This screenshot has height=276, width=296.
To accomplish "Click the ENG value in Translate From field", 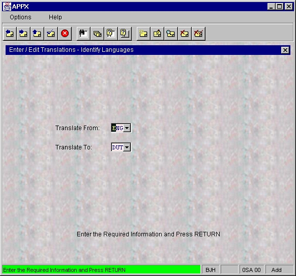I will pyautogui.click(x=117, y=128).
